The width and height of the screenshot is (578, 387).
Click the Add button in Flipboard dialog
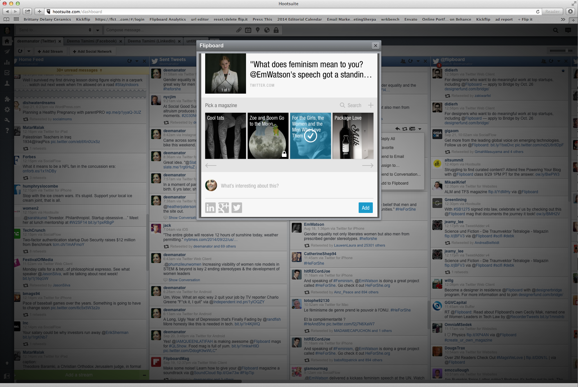point(366,208)
